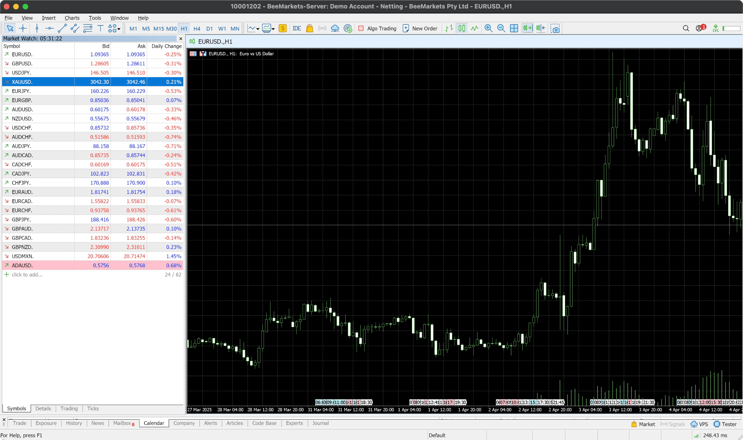Take a chart screenshot with camera icon
The image size is (743, 440).
555,28
